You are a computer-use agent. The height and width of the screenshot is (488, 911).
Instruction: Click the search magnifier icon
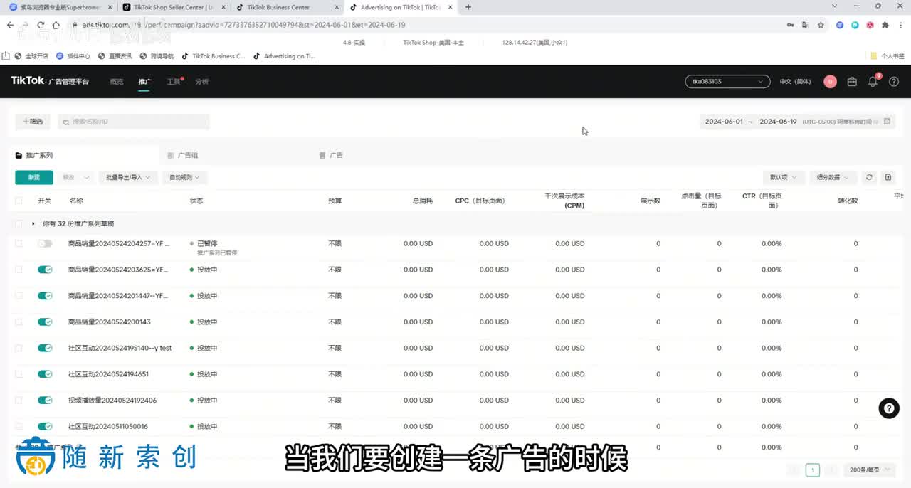66,122
